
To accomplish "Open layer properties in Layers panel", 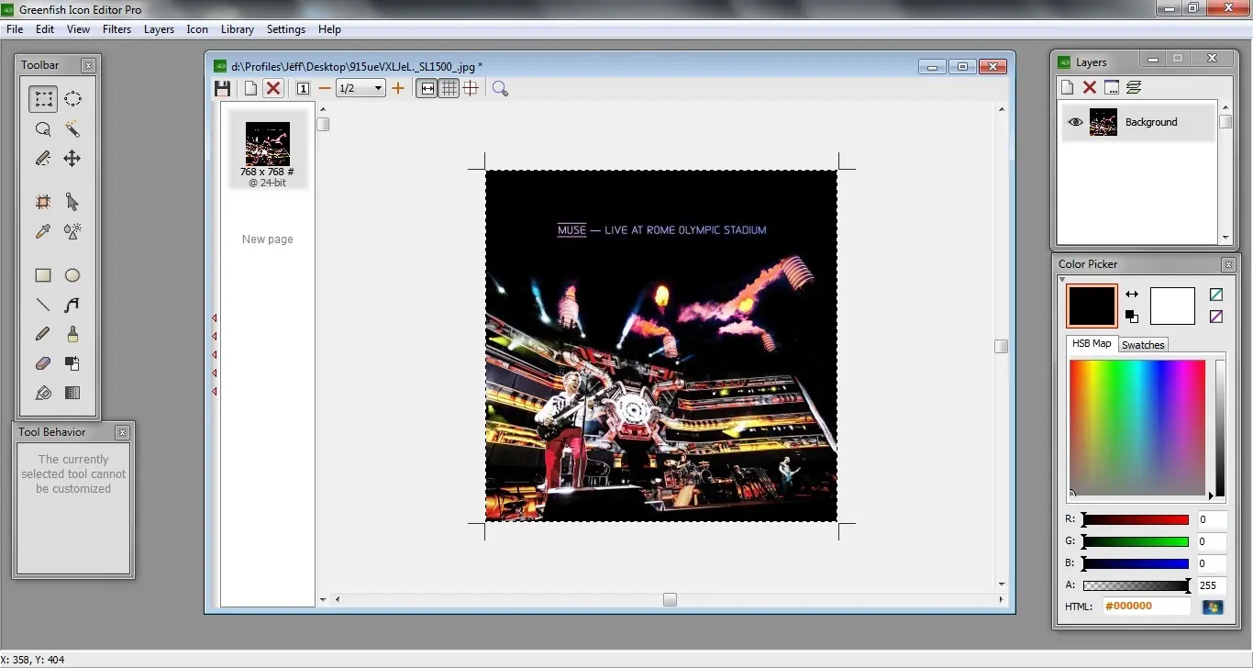I will [1112, 87].
